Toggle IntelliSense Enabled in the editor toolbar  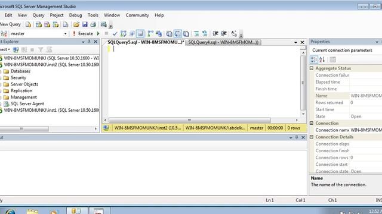pyautogui.click(x=140, y=34)
